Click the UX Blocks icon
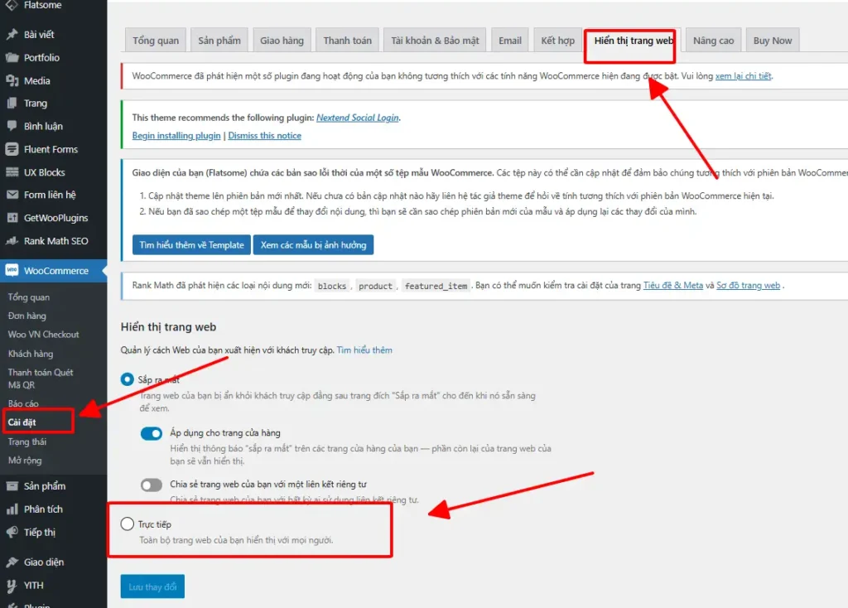848x608 pixels. 12,172
